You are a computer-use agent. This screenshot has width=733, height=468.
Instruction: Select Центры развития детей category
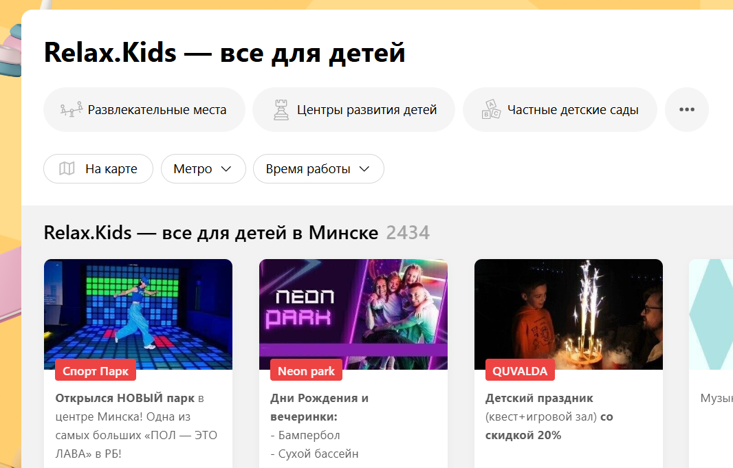[353, 109]
